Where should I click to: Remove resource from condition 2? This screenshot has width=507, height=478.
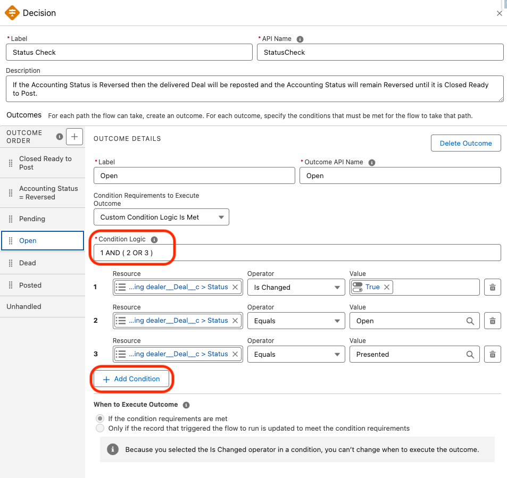(x=235, y=321)
